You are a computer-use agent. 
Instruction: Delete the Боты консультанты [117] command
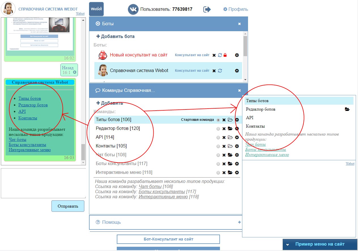(224, 164)
